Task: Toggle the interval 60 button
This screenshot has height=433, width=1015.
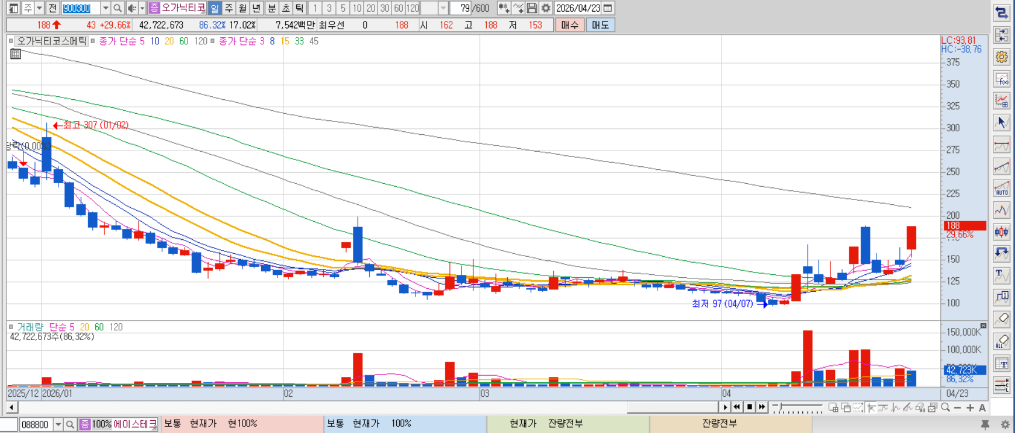Action: coord(399,8)
